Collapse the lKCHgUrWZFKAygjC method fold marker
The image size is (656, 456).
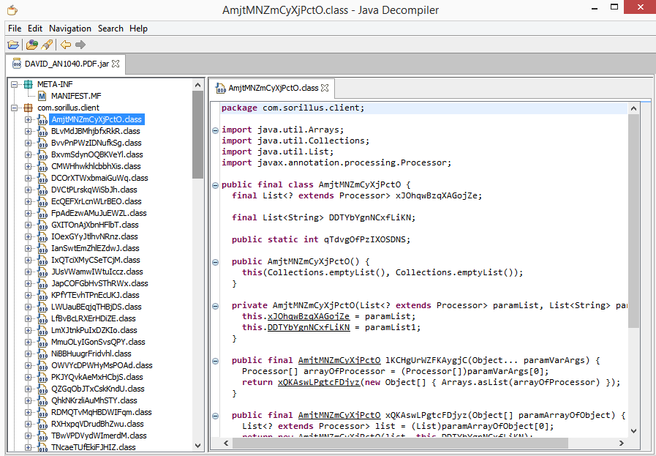pos(215,361)
